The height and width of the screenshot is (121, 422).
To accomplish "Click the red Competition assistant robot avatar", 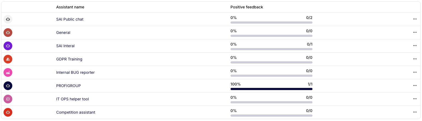I will 8,112.
